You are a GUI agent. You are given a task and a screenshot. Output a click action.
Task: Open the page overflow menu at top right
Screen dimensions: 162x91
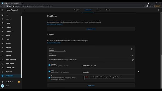coord(159,10)
